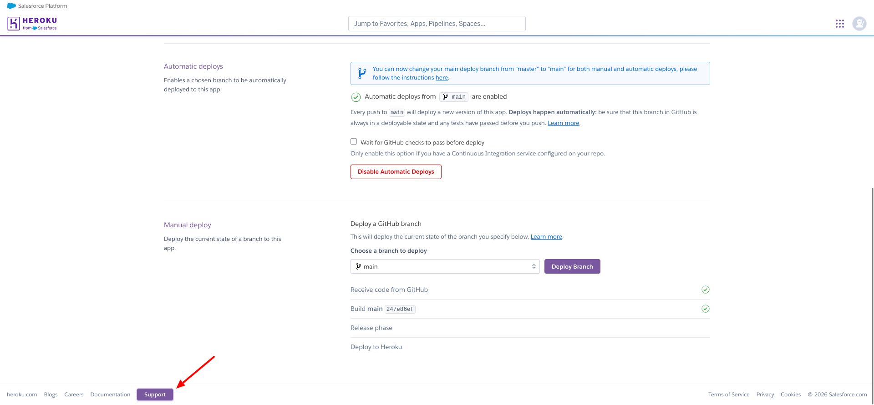The image size is (874, 405).
Task: Click Disable Automatic Deploys button
Action: tap(396, 172)
